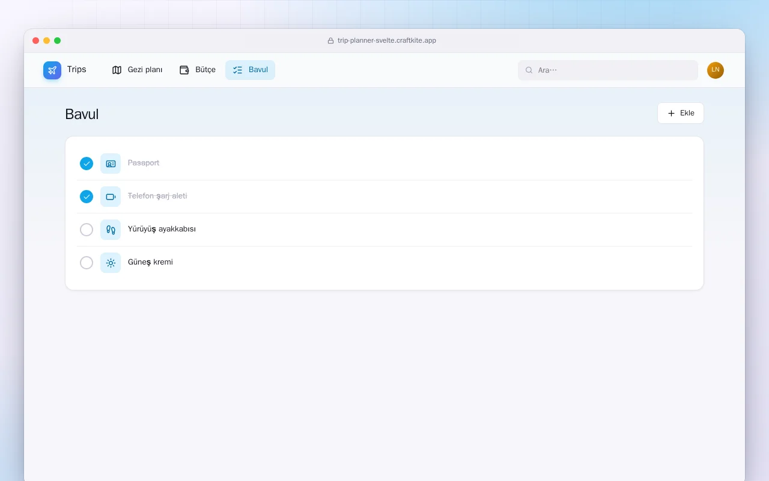Click the Pasaport label text
769x481 pixels.
click(144, 163)
